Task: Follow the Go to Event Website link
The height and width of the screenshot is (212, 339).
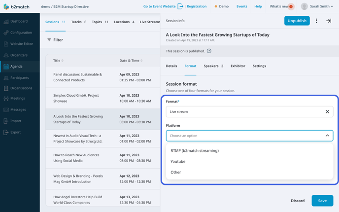Action: coord(159,6)
